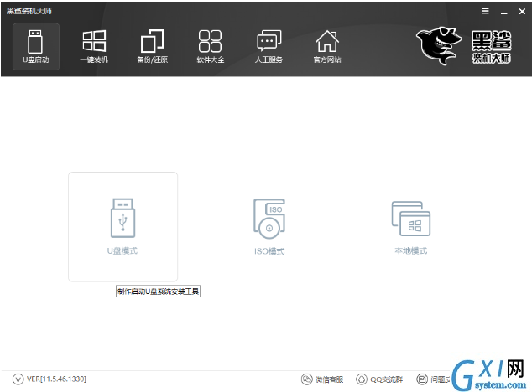532x392 pixels.
Task: Go to the 软件大全 tab
Action: coord(211,46)
